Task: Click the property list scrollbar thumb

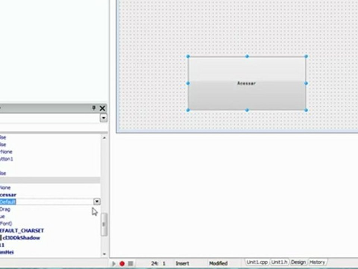Action: (x=104, y=225)
